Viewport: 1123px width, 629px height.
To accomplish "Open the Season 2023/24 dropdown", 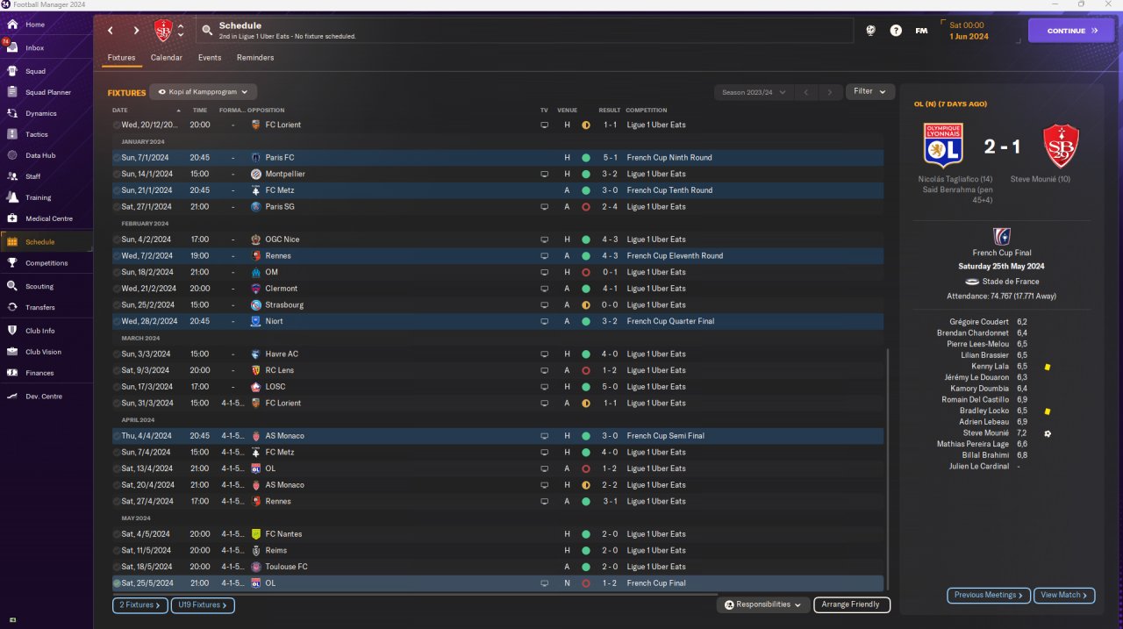I will 754,92.
